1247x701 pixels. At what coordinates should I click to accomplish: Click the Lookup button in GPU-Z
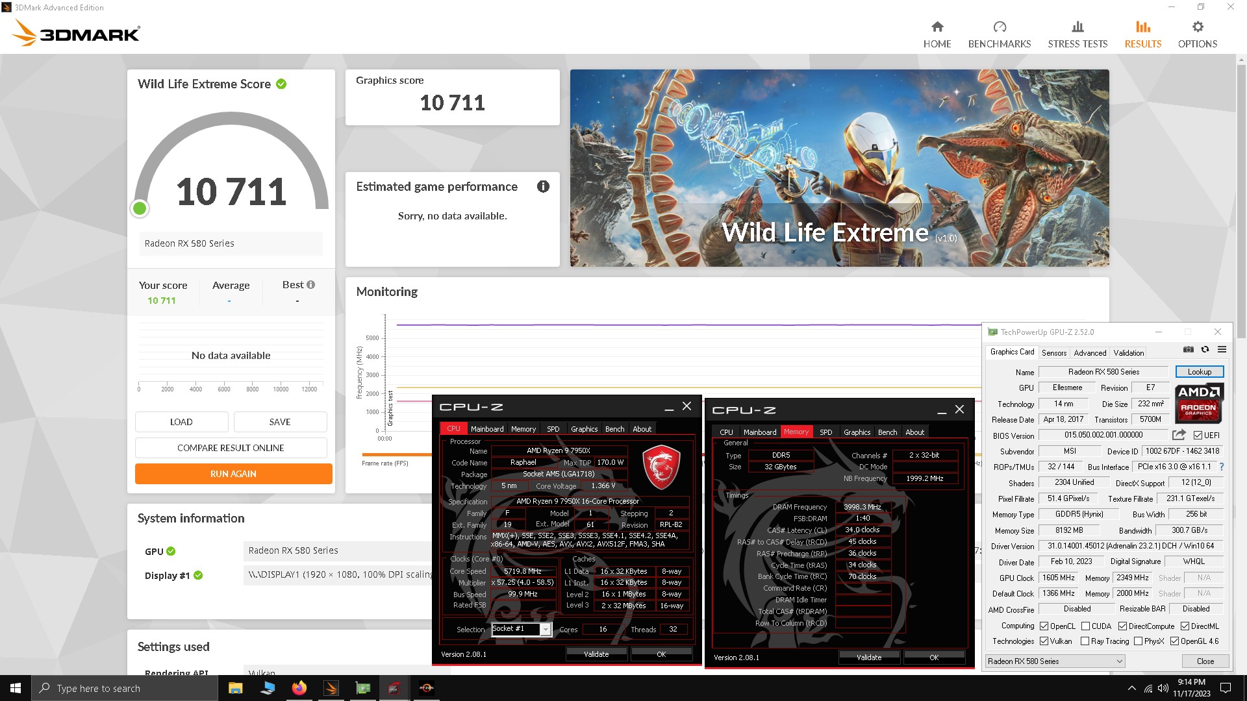click(1200, 372)
